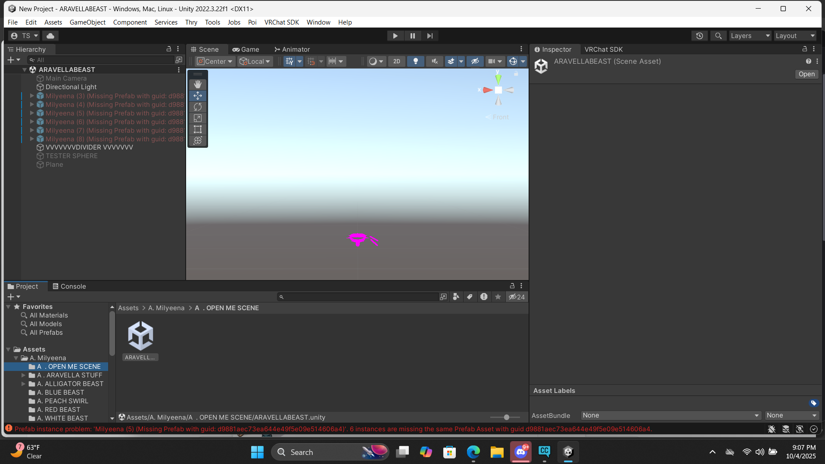Viewport: 825px width, 464px height.
Task: Open the VRChat SDK menu
Action: (281, 22)
